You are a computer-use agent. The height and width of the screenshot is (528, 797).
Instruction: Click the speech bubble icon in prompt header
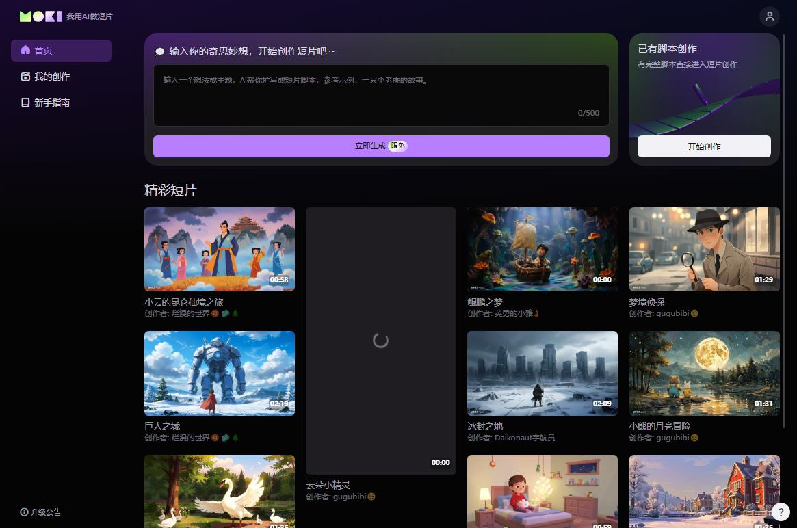click(x=160, y=51)
